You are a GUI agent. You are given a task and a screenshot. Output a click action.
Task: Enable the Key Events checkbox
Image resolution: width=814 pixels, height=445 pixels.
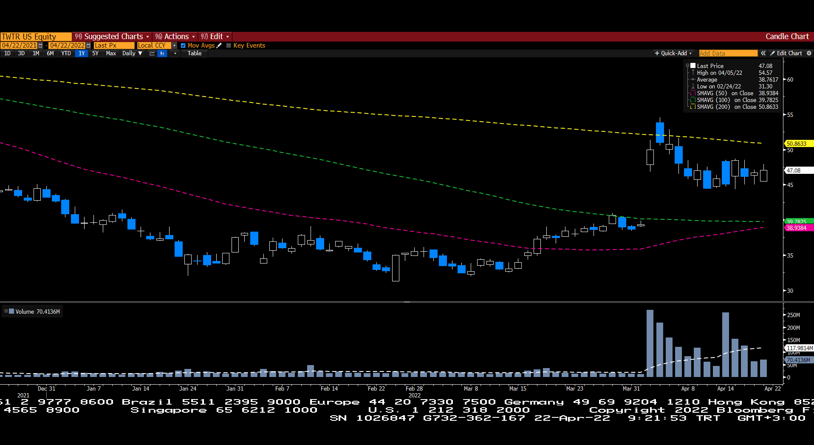229,45
